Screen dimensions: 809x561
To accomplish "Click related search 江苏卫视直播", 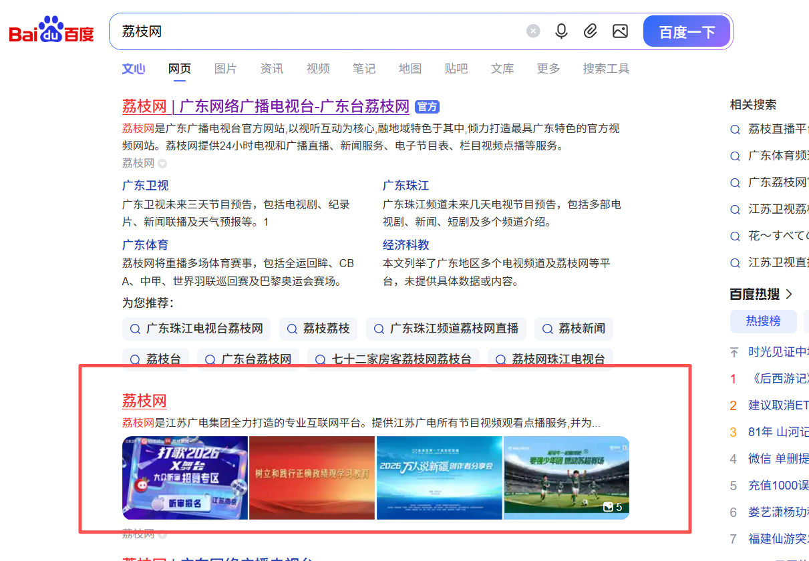I will click(770, 263).
